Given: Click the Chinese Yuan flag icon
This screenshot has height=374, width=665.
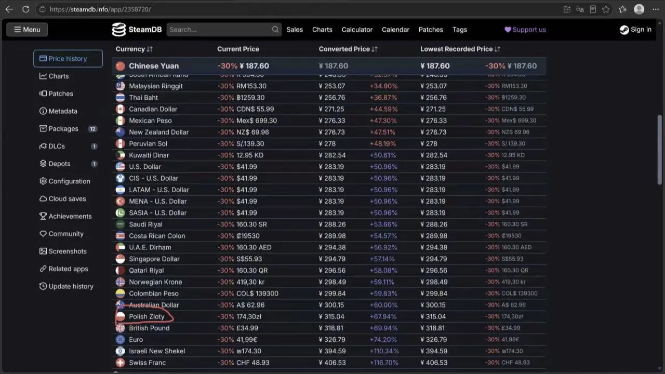Looking at the screenshot, I should (x=120, y=66).
